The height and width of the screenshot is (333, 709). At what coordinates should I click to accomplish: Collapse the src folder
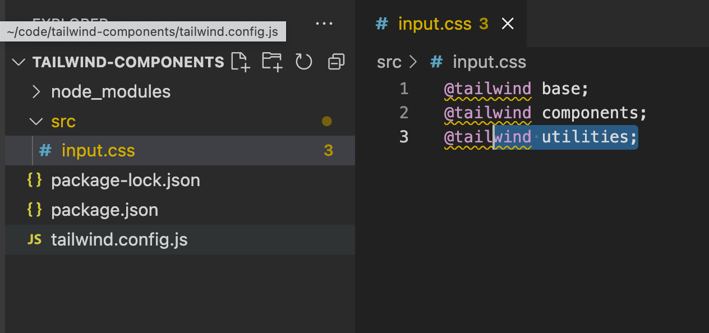tap(36, 121)
